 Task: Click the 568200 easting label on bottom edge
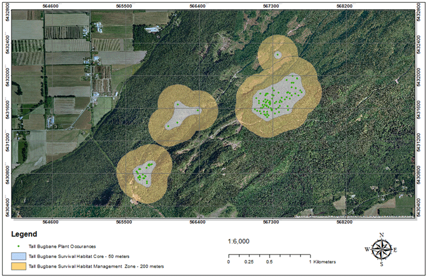point(344,221)
